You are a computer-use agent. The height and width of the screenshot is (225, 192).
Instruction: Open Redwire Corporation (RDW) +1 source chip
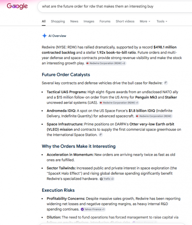[119, 103]
